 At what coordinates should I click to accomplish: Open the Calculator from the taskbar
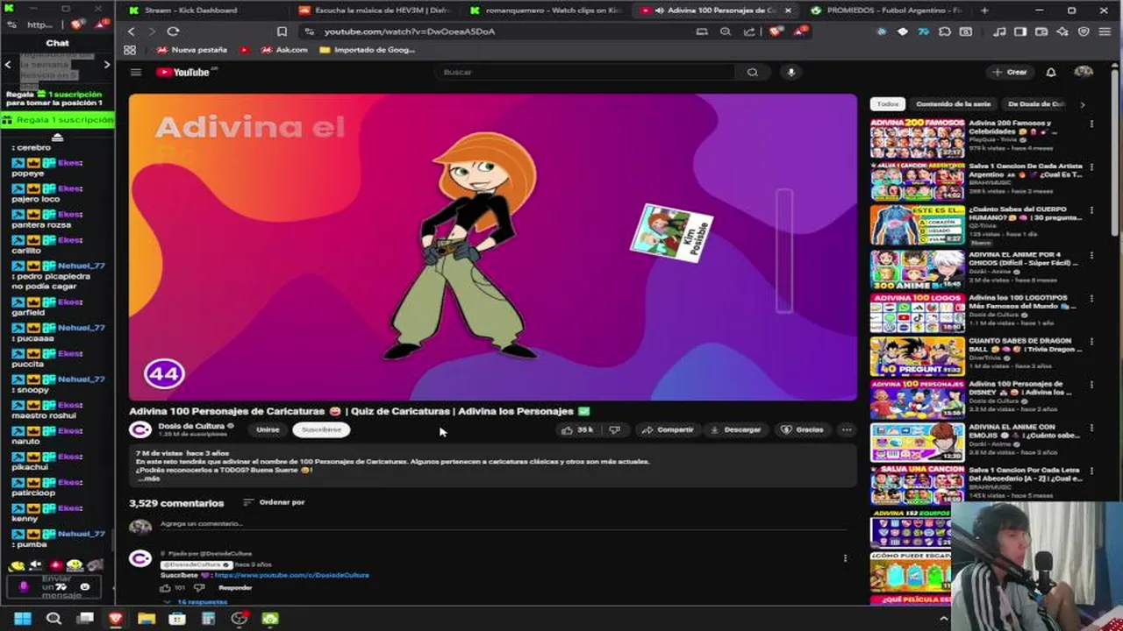[208, 619]
